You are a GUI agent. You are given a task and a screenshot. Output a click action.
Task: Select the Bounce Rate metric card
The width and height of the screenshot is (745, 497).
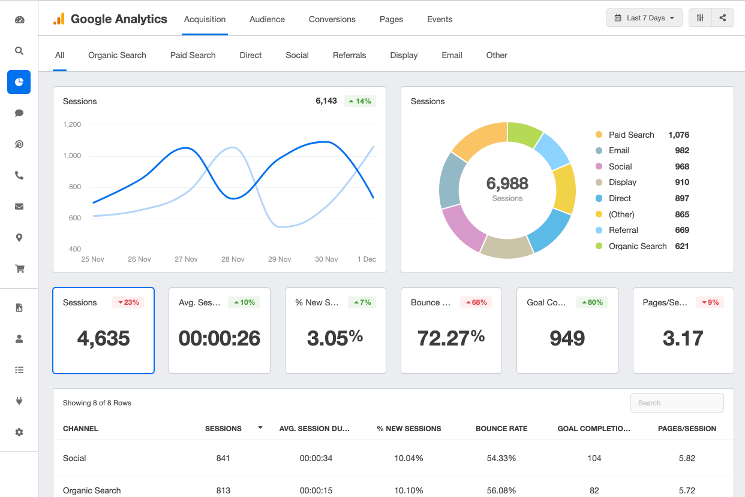pos(451,331)
